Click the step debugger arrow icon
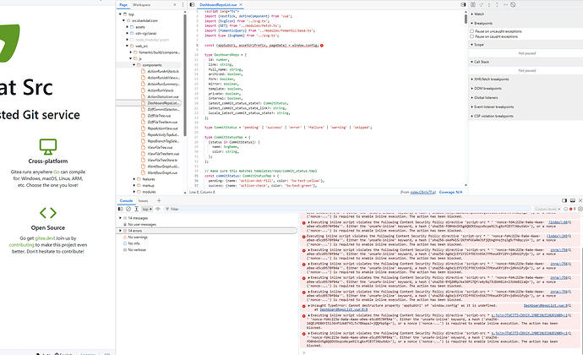This screenshot has width=583, height=355. (x=505, y=5)
